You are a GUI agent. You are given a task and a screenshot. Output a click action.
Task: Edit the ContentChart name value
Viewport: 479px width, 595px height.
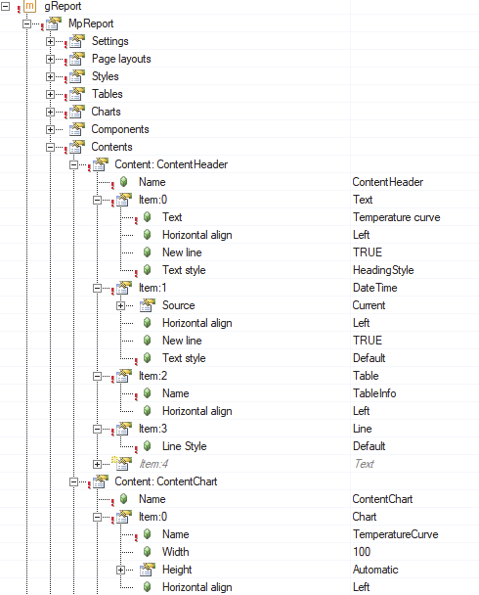click(382, 499)
